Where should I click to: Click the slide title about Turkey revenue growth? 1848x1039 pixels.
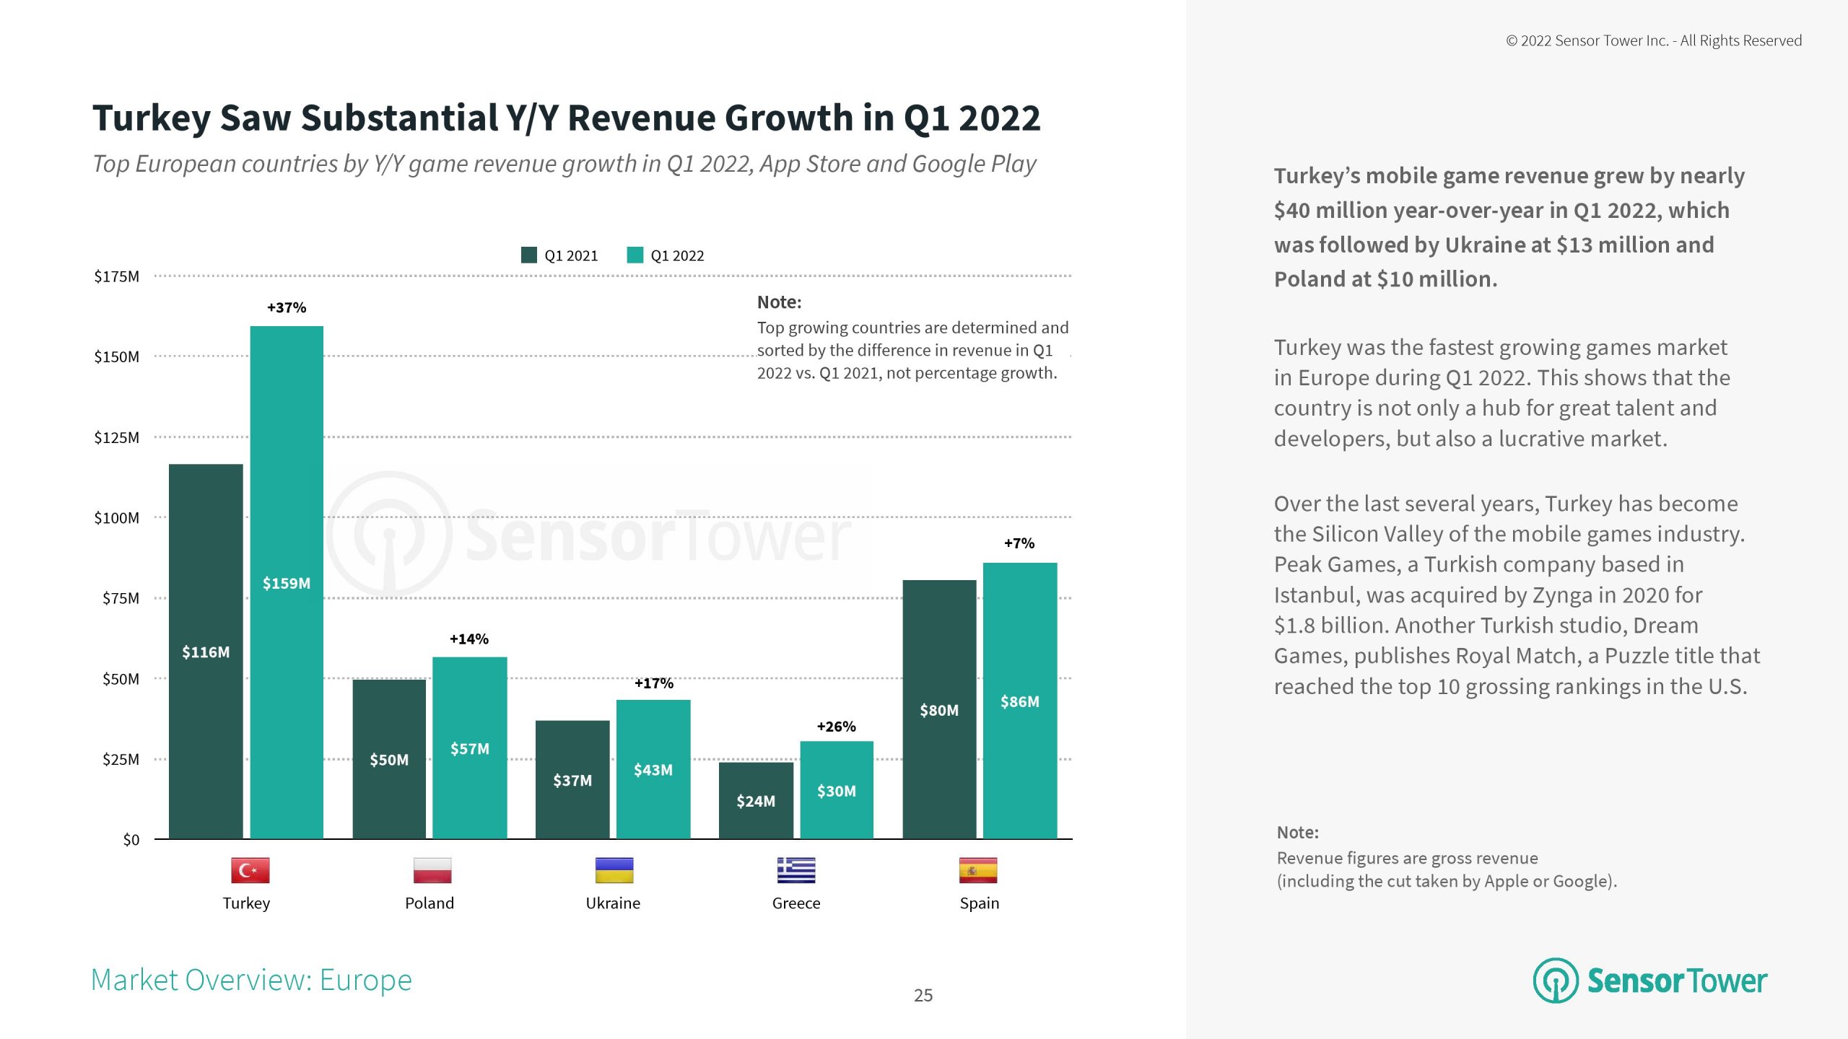(567, 118)
